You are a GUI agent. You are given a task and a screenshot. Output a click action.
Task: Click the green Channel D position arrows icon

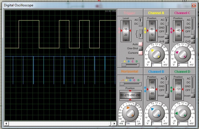tap(171, 89)
